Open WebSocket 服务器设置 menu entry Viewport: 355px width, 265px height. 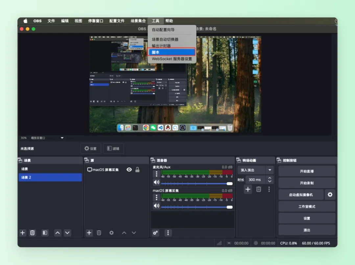click(171, 59)
